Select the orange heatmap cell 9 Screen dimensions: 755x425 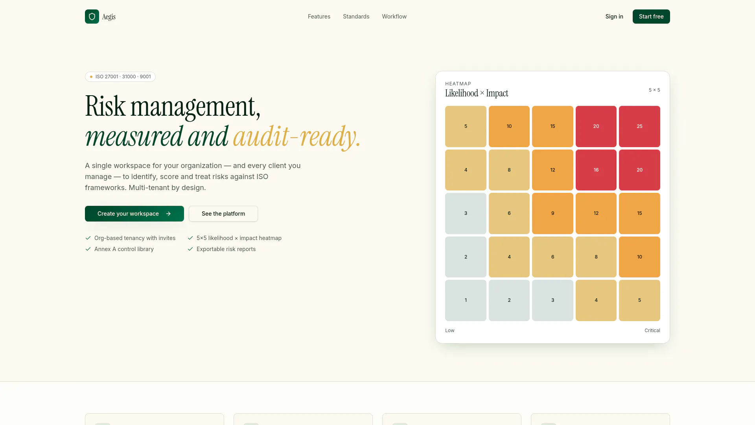coord(552,213)
